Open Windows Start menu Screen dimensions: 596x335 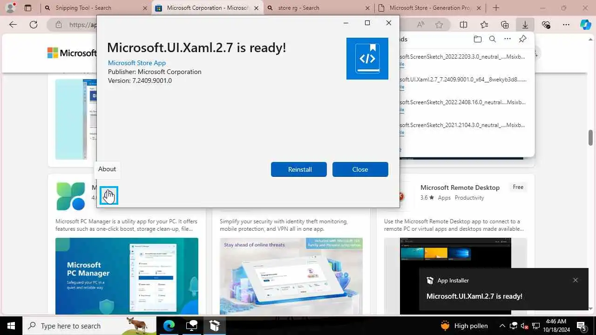[11, 326]
